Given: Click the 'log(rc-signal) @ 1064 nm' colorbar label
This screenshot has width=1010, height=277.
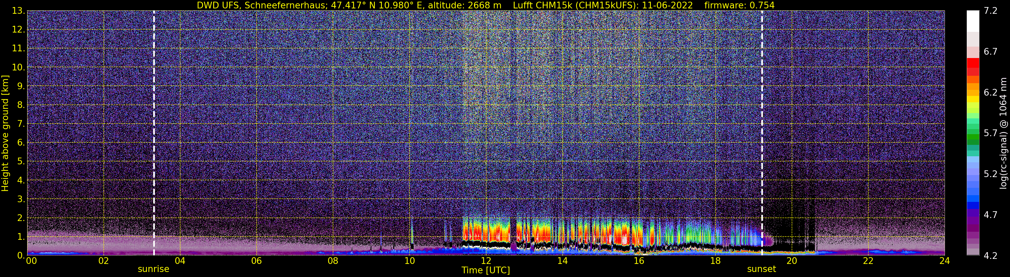Looking at the screenshot, I should coord(1003,133).
